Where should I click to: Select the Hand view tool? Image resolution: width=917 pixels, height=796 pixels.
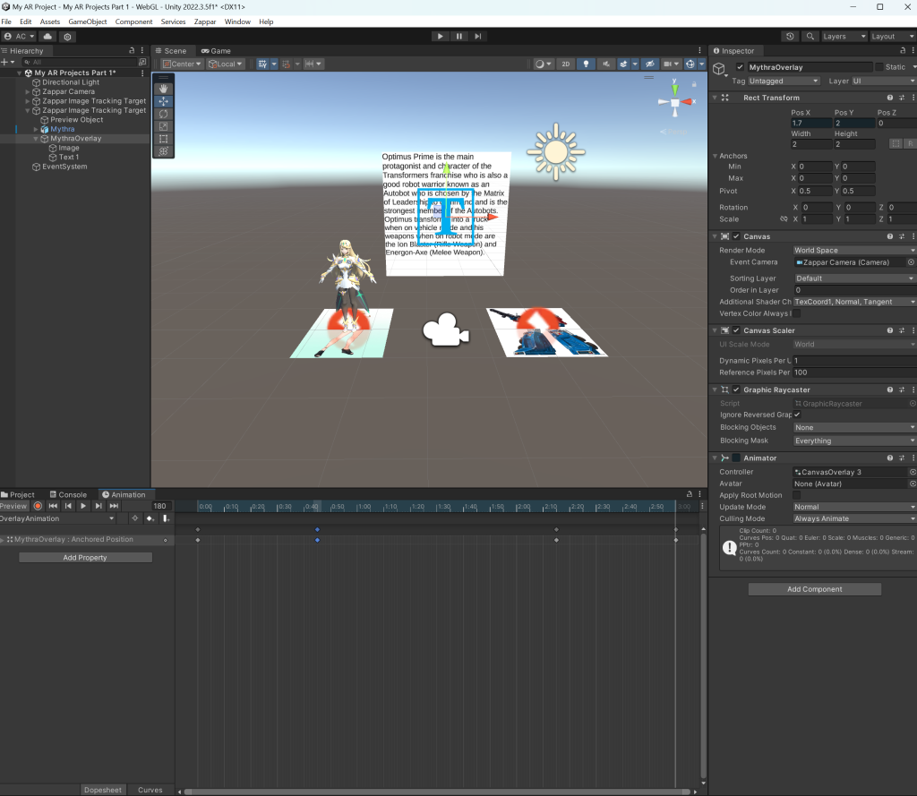pos(163,89)
